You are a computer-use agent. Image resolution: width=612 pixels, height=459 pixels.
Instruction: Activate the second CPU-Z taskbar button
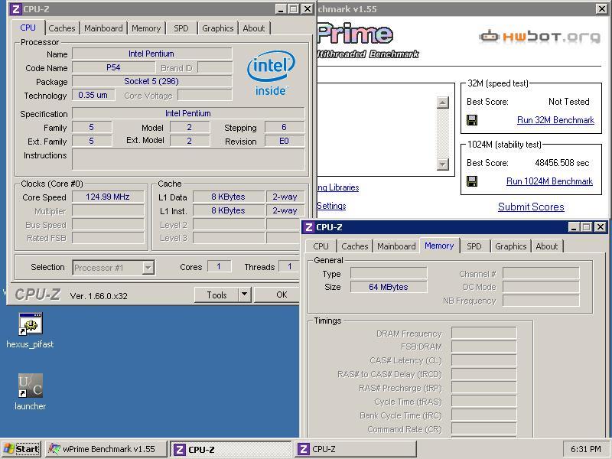point(355,449)
